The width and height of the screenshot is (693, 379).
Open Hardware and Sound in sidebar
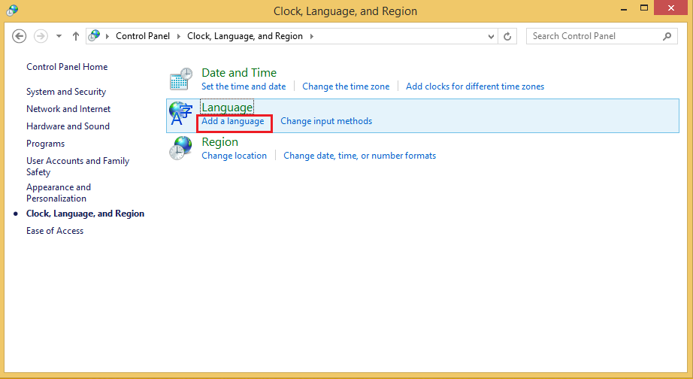68,126
